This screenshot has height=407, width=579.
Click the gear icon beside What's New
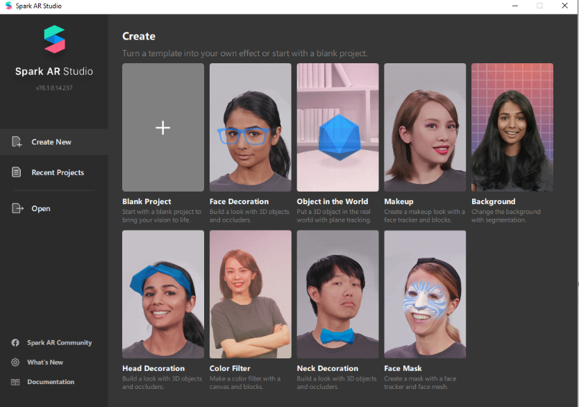(15, 363)
